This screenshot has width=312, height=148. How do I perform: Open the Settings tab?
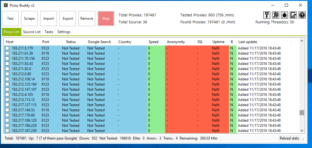click(64, 32)
